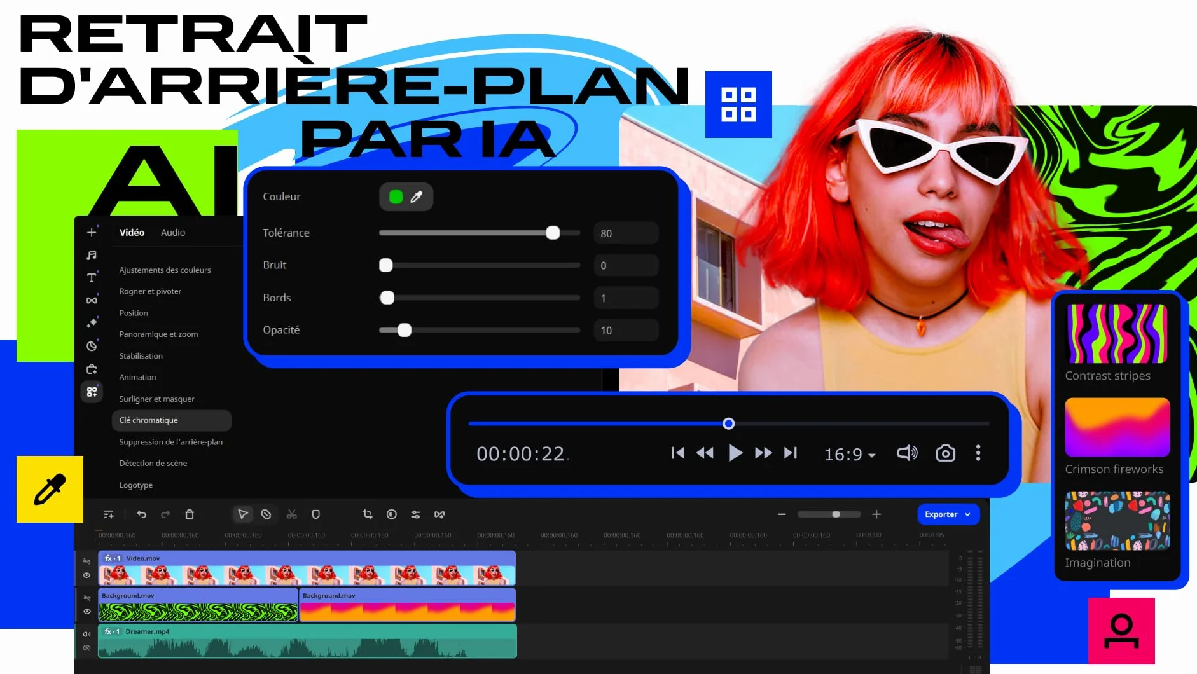
Task: Click the Bords slider handle
Action: pos(387,298)
